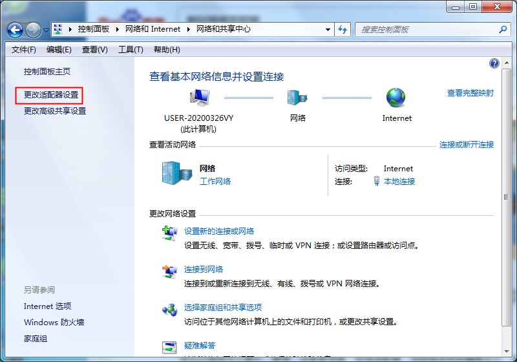
Task: Open the 工具(T) menu
Action: point(131,50)
